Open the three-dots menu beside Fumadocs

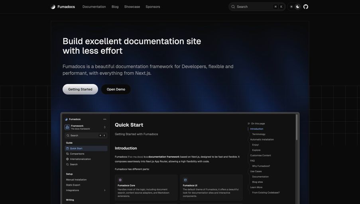click(x=105, y=119)
